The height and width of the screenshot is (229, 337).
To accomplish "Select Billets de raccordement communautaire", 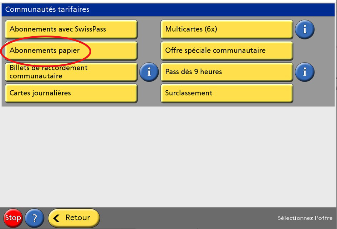I will pyautogui.click(x=71, y=72).
